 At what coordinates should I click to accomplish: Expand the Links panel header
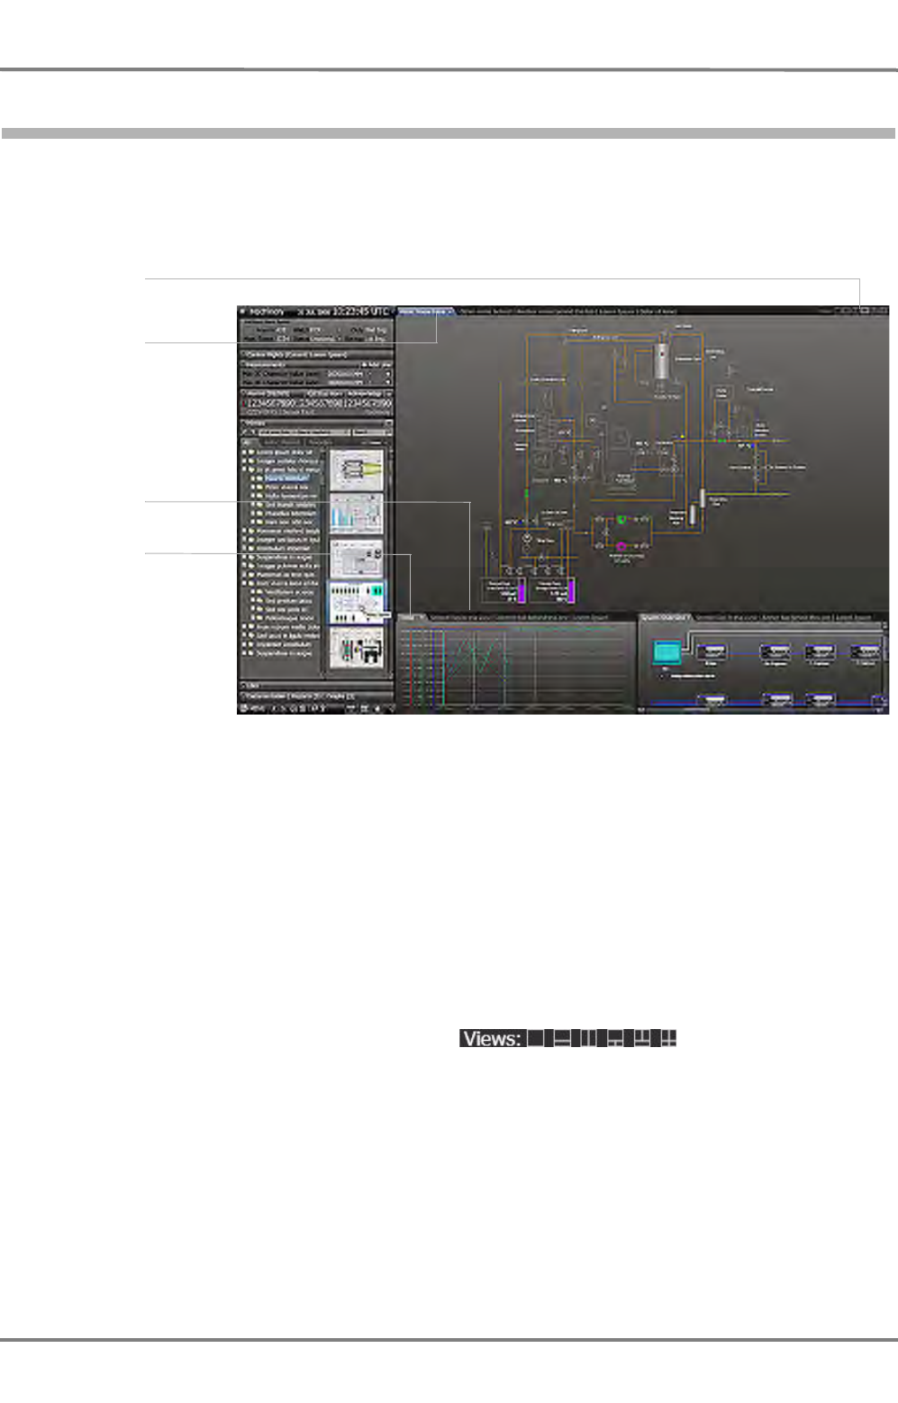coord(315,685)
